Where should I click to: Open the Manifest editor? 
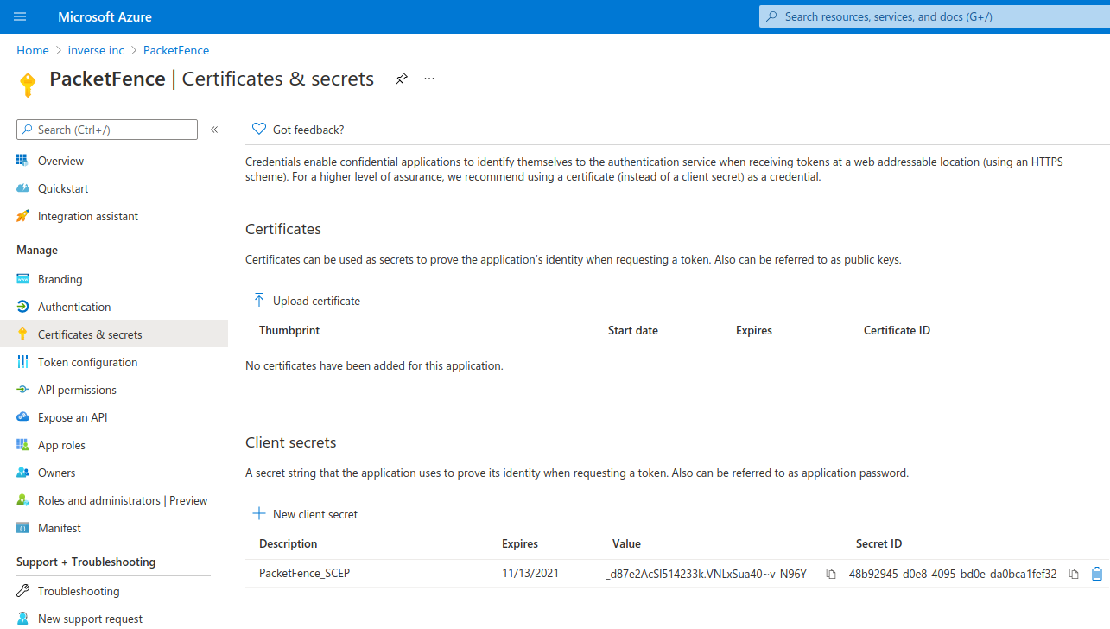(60, 528)
